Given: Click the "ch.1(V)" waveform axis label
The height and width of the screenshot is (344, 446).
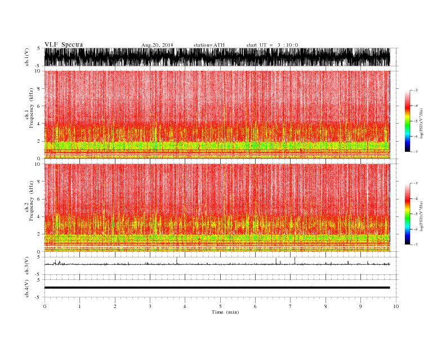Looking at the screenshot, I should [x=27, y=57].
